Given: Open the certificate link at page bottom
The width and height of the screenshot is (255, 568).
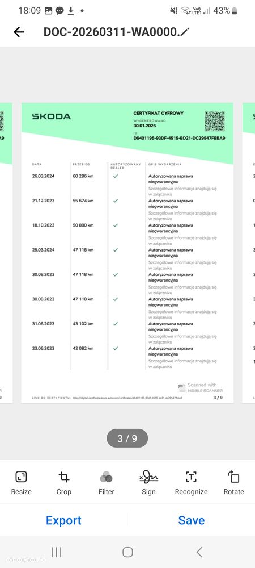Looking at the screenshot, I should coord(127,398).
